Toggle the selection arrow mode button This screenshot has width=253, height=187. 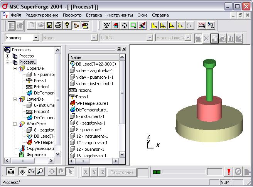click(71, 172)
